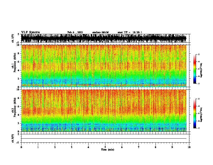Click the "ch.3(V)" waveform axis label
The width and height of the screenshot is (213, 165).
tap(13, 138)
